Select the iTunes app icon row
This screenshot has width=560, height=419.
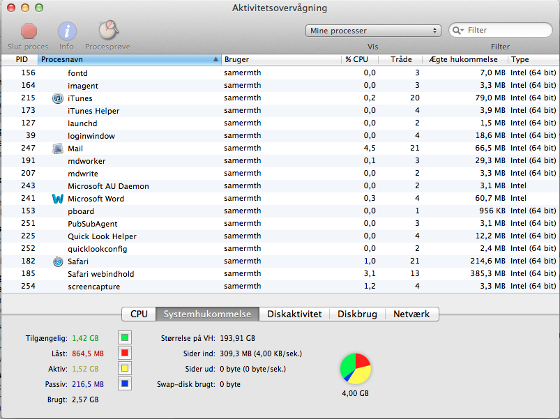click(x=57, y=98)
